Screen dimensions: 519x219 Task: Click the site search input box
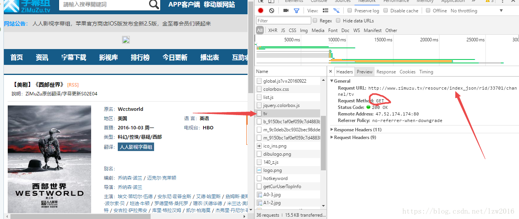pyautogui.click(x=103, y=5)
